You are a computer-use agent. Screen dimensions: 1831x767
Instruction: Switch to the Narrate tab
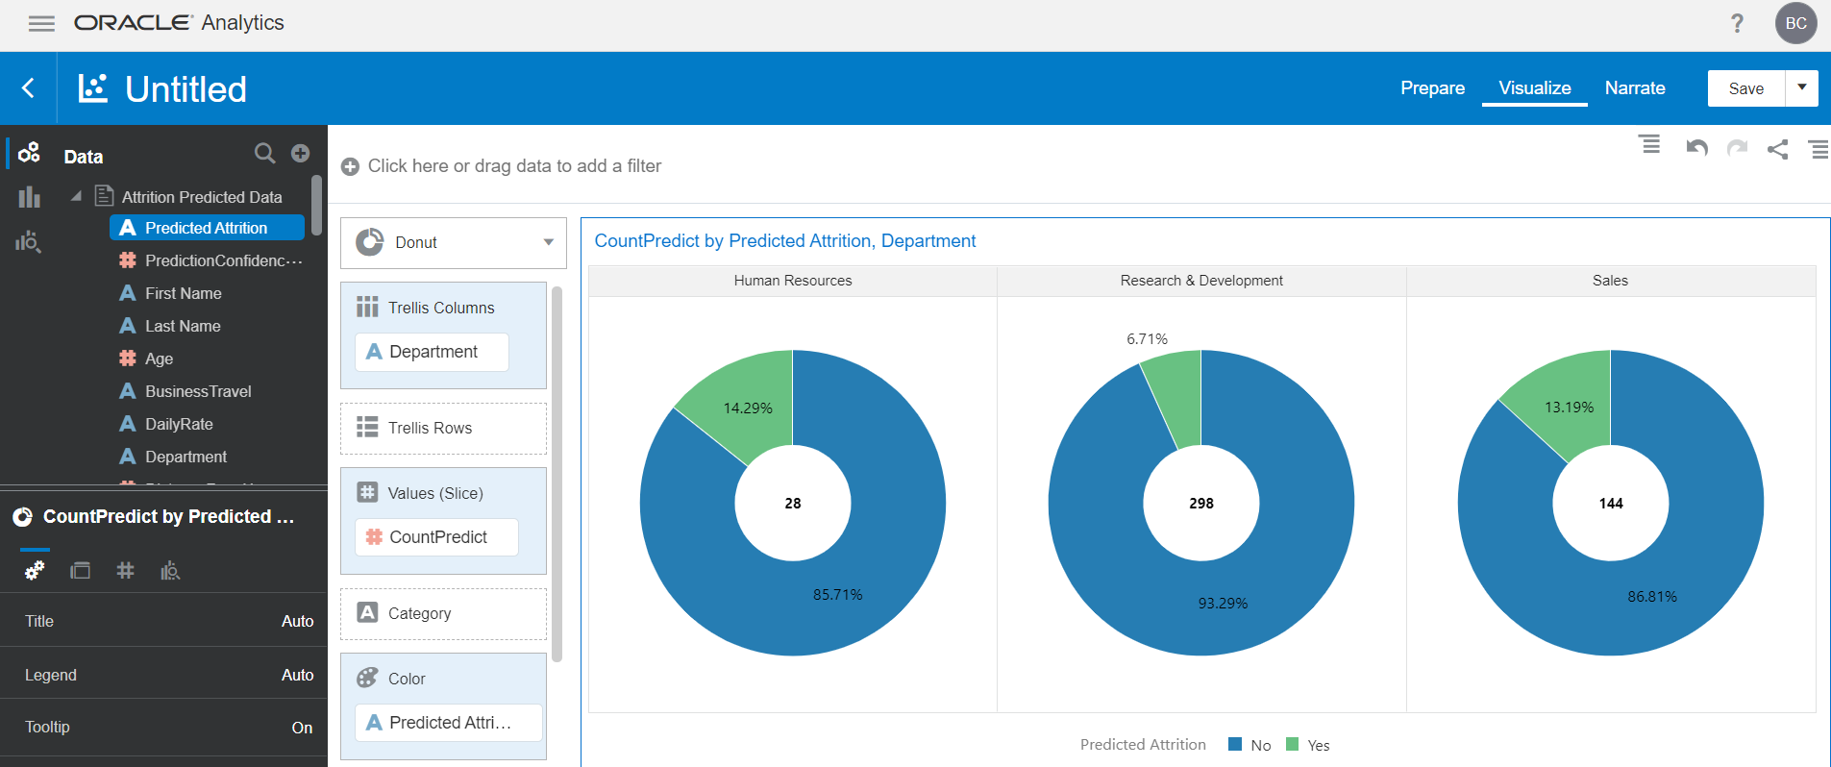(x=1635, y=88)
